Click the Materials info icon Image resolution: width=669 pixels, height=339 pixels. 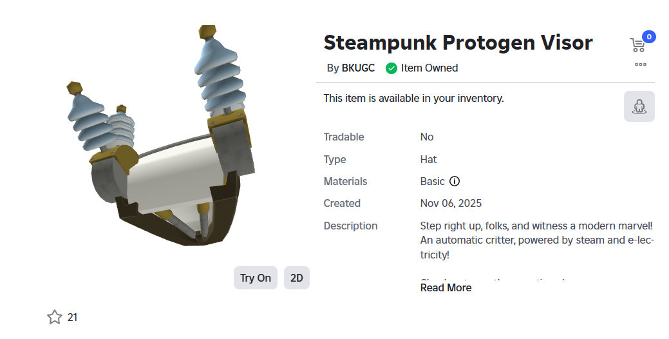455,181
